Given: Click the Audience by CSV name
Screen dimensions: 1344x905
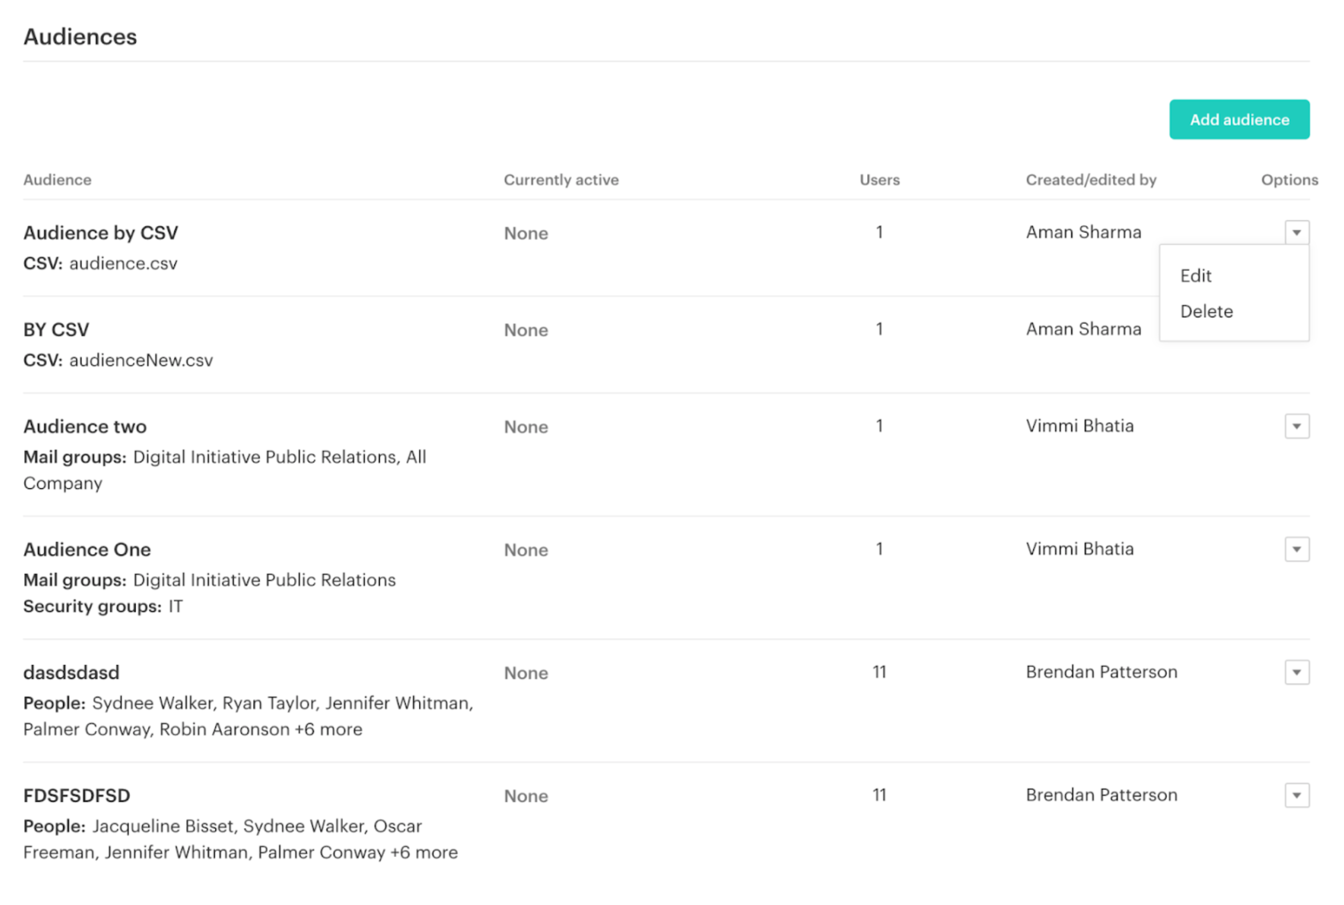Looking at the screenshot, I should pyautogui.click(x=100, y=233).
